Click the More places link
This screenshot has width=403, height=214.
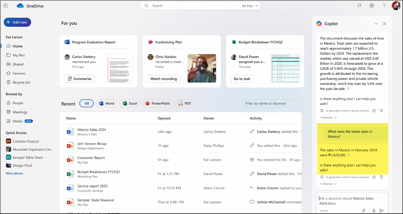click(15, 173)
